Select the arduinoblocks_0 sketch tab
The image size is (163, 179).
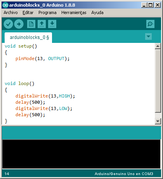click(28, 37)
